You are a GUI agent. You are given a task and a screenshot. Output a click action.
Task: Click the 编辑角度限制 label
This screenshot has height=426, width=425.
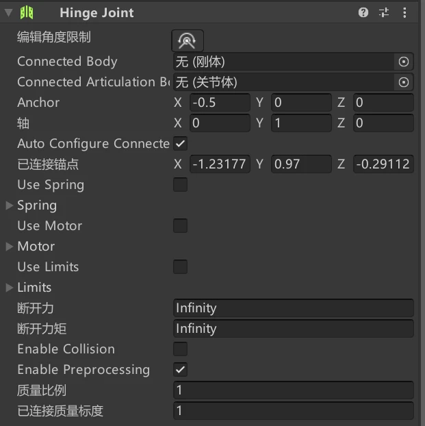click(54, 37)
